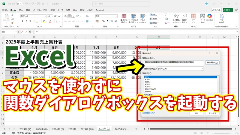Click OK in Insert Function dialog

196,113
